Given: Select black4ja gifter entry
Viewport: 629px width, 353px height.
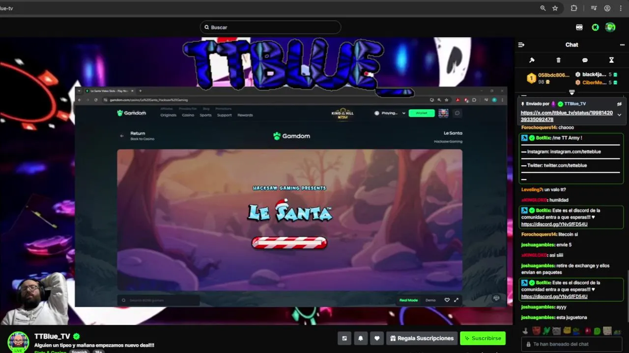Looking at the screenshot, I should click(x=596, y=75).
